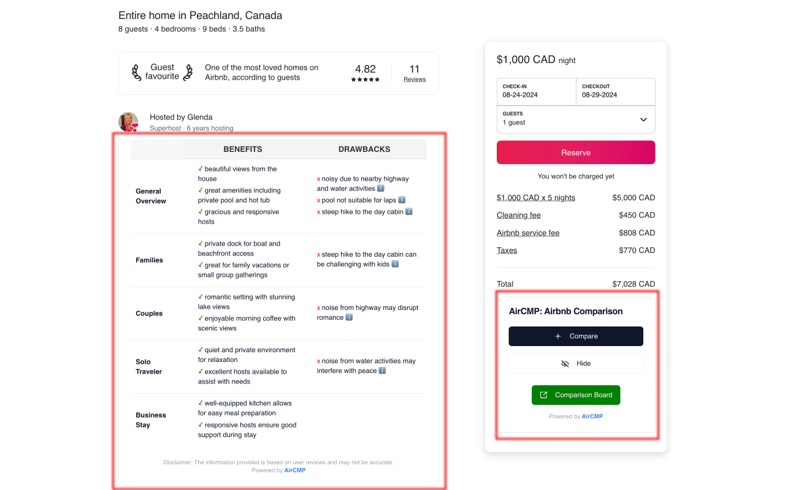
Task: Click Reserve to book the listing
Action: 575,152
